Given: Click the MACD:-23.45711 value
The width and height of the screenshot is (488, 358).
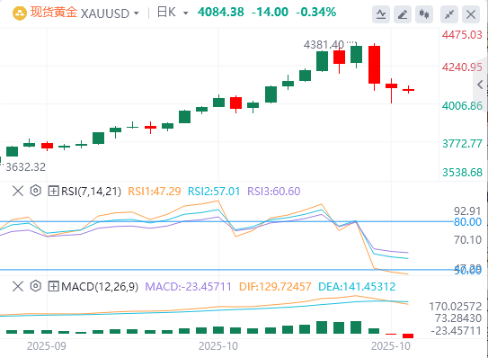Looking at the screenshot, I should [x=189, y=286].
